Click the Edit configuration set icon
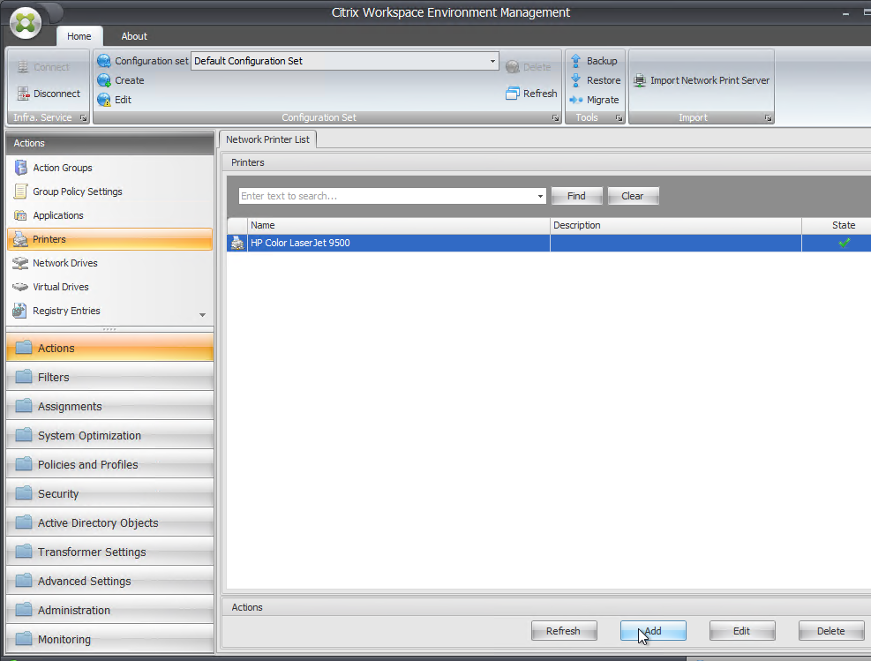This screenshot has height=661, width=871. [x=104, y=100]
